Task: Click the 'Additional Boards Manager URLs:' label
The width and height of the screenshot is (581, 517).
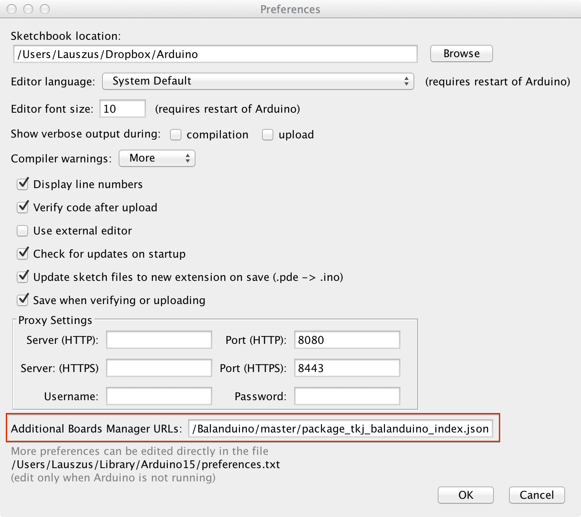Action: (x=97, y=429)
